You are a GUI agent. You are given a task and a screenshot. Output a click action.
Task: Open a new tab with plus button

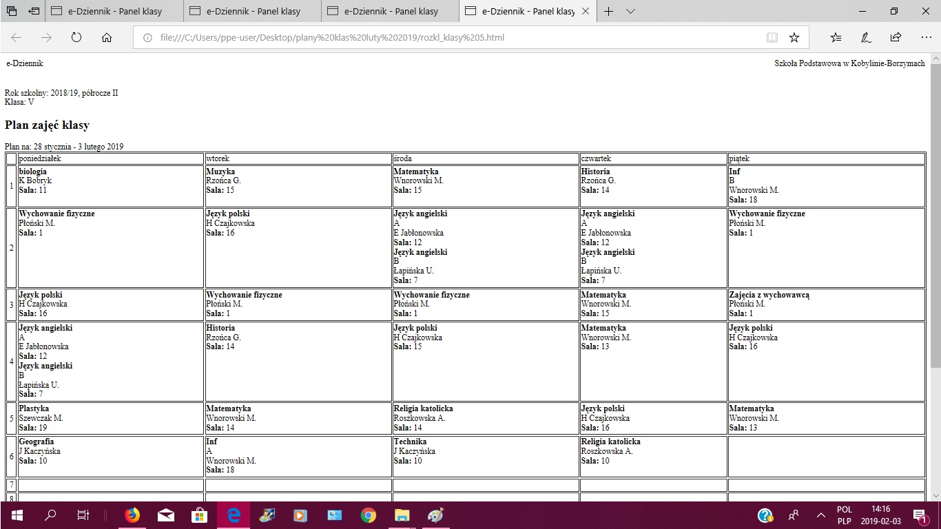[x=609, y=11]
